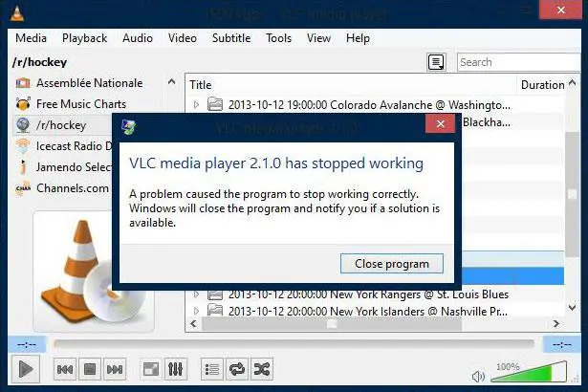Click the Next media button
This screenshot has height=392, width=588.
tap(115, 370)
